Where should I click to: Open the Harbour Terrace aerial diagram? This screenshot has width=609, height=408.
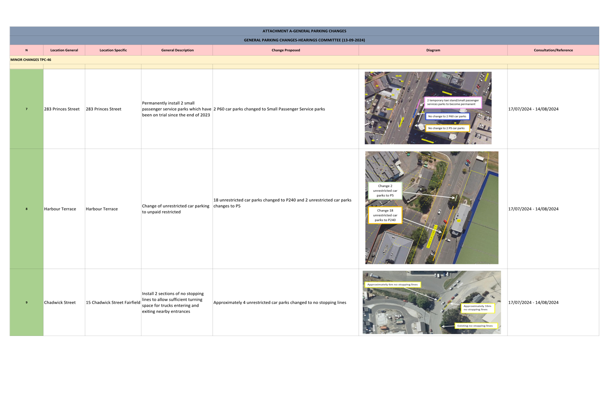(x=432, y=208)
